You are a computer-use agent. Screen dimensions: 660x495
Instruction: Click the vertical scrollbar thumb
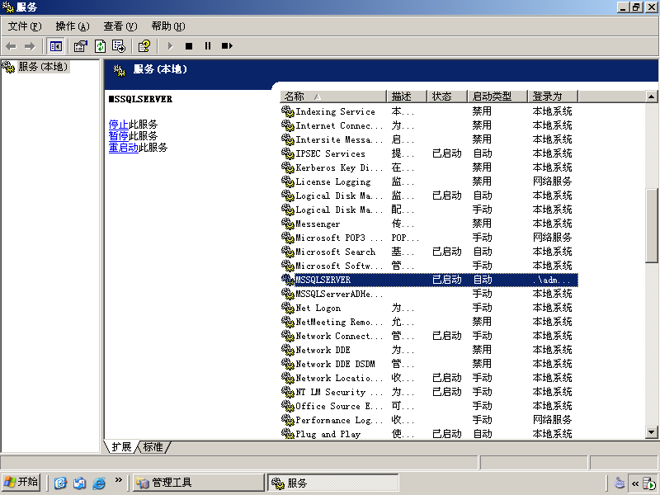(x=651, y=226)
